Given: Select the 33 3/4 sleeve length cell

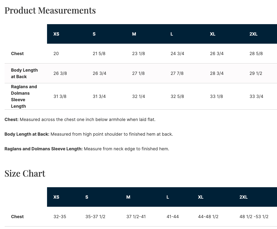Looking at the screenshot, I should coord(256,96).
